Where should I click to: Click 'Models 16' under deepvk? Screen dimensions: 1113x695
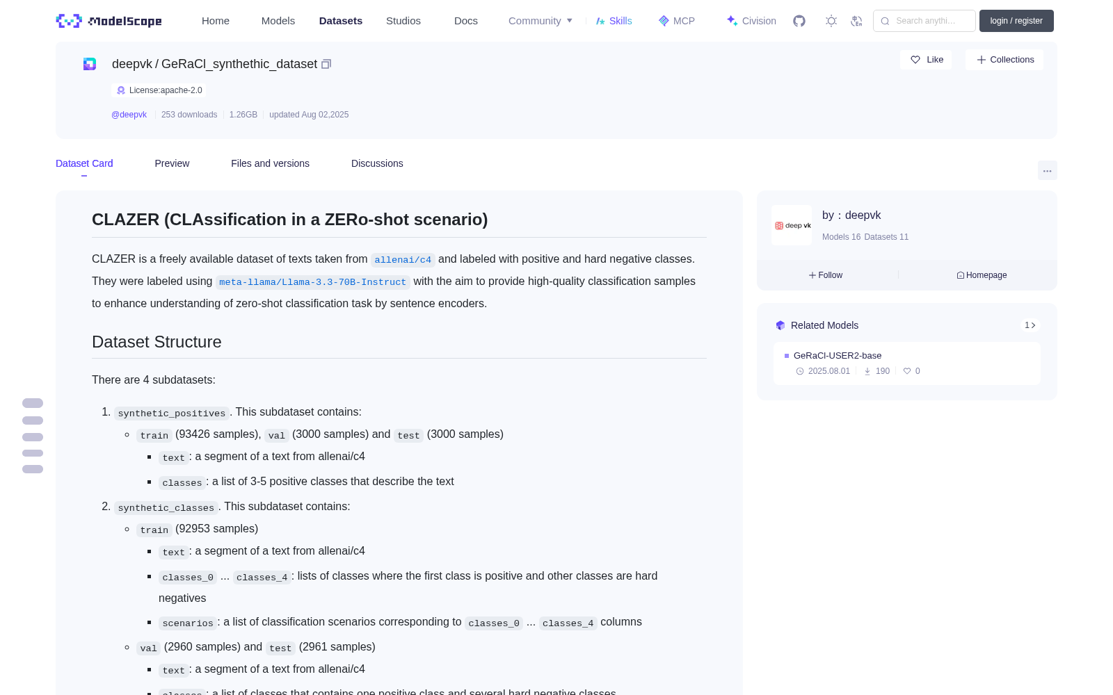pyautogui.click(x=841, y=237)
